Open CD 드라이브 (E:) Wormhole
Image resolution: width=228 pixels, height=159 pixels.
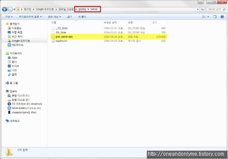25,104
